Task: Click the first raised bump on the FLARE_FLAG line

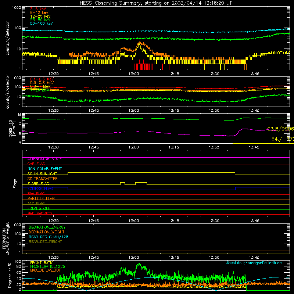Action: click(x=122, y=183)
